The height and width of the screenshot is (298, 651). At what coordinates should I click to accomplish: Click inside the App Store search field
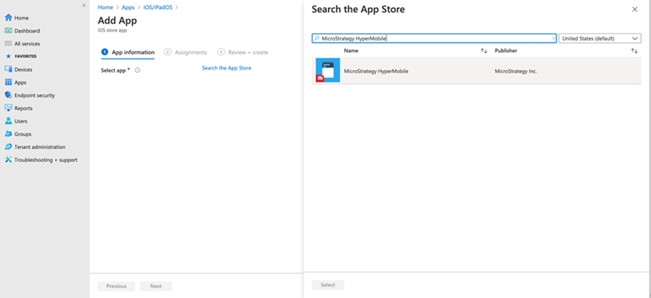click(x=434, y=38)
